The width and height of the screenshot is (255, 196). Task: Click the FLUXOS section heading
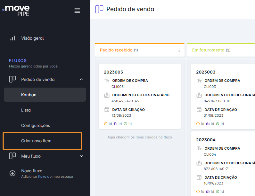[x=18, y=60]
